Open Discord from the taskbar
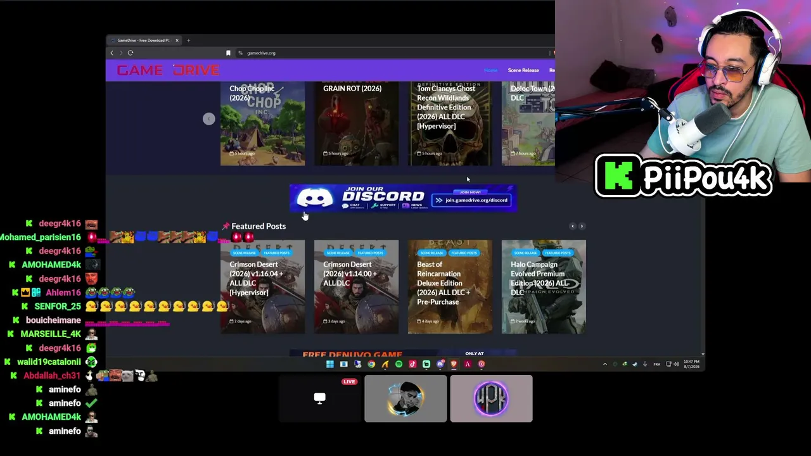811x456 pixels. tap(440, 364)
